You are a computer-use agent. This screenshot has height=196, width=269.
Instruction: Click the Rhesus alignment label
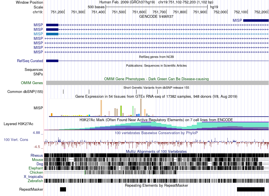37,155
